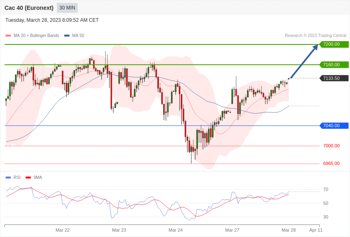350x237 pixels.
Task: Click the Mar 23 date axis label
Action: [x=119, y=230]
